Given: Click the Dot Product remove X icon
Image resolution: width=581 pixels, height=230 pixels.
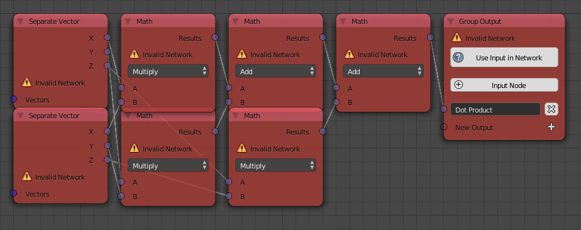Looking at the screenshot, I should pyautogui.click(x=551, y=109).
